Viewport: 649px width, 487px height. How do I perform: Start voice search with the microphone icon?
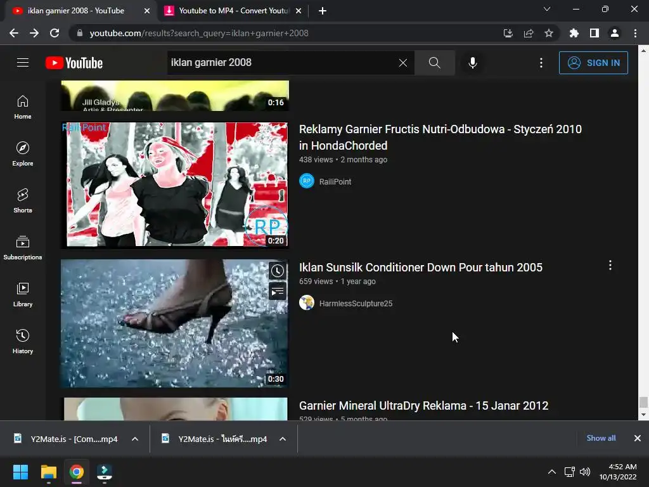(x=473, y=63)
